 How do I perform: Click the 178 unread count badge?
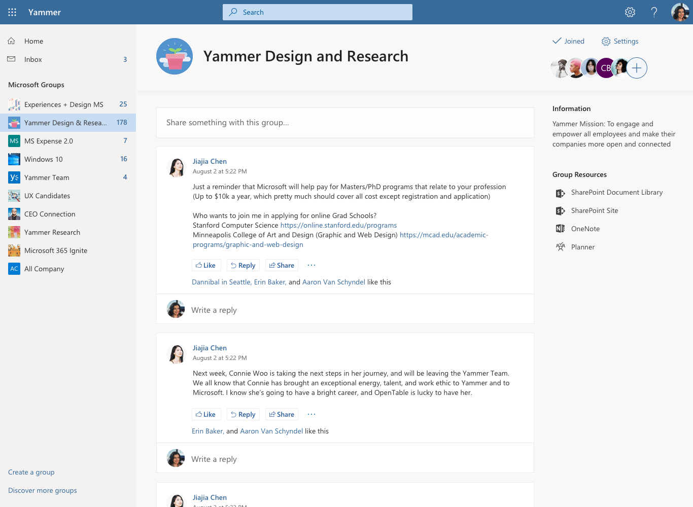tap(122, 123)
